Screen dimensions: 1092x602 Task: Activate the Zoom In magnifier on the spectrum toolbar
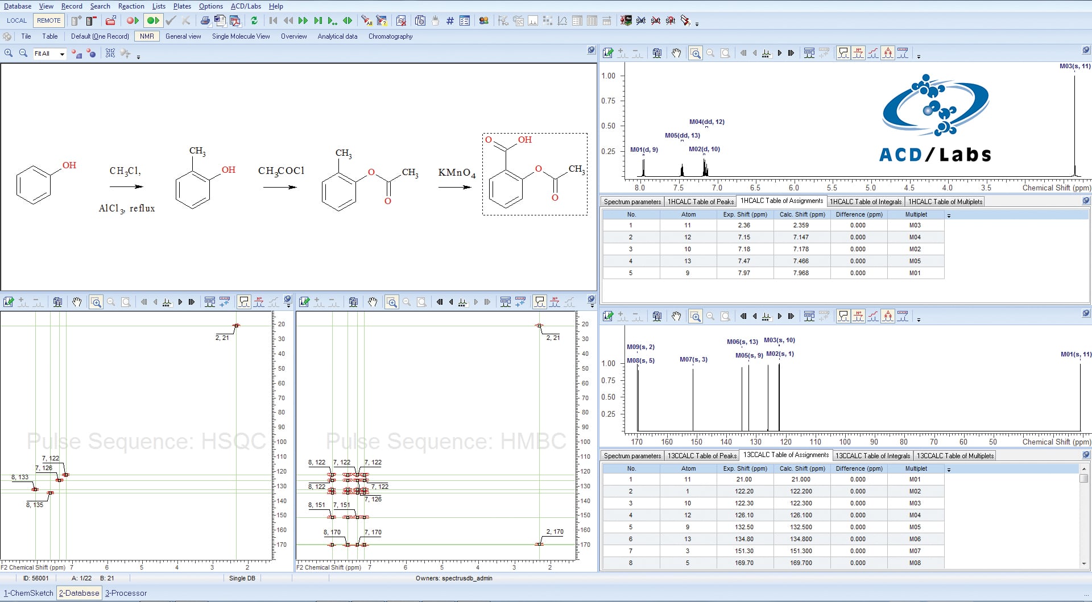coord(696,53)
